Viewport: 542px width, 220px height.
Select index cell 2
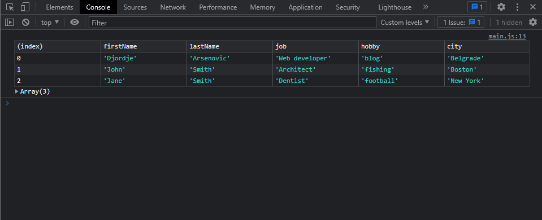tap(58, 81)
